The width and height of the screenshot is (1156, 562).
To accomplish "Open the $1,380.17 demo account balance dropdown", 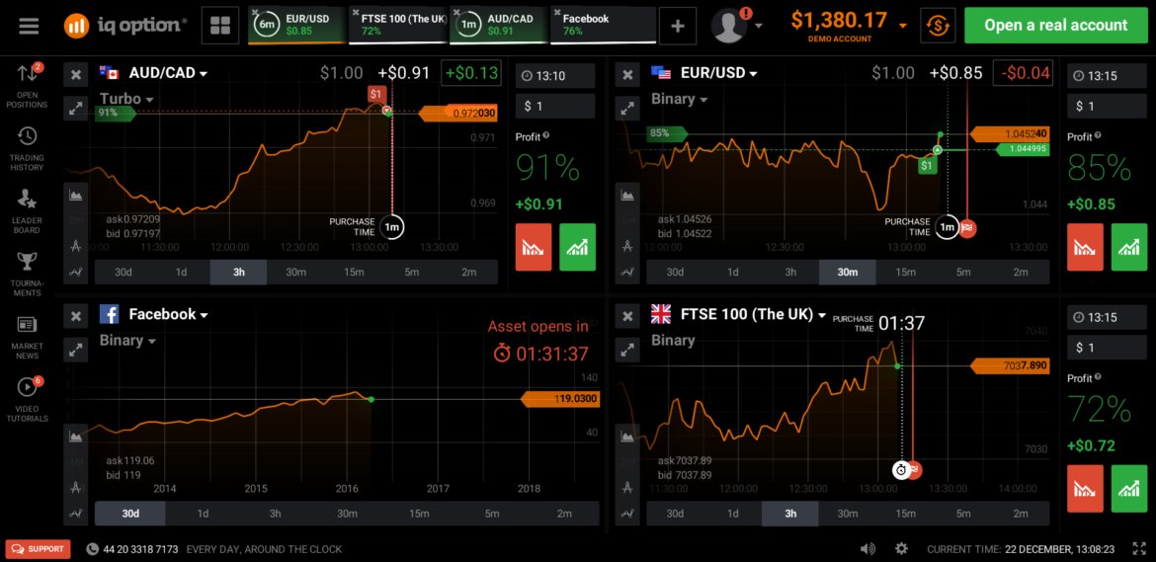I will 850,25.
